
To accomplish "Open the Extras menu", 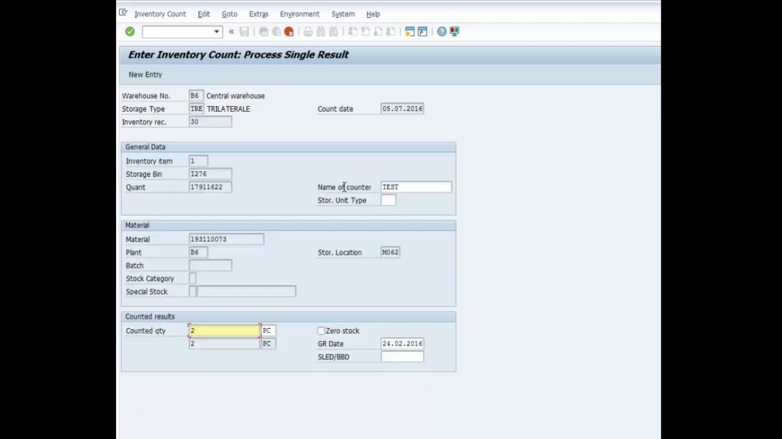I will (258, 14).
